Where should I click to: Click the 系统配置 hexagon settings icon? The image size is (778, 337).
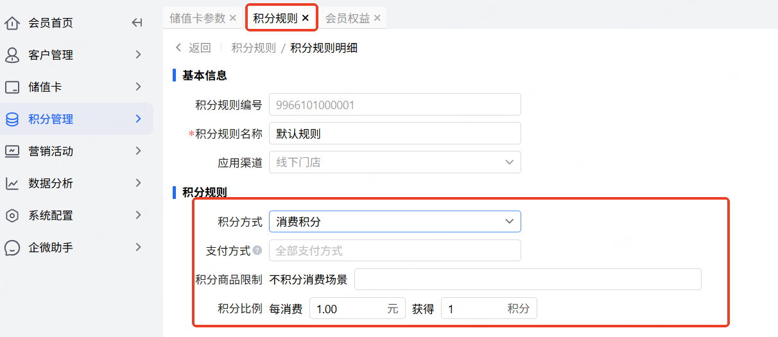(12, 216)
